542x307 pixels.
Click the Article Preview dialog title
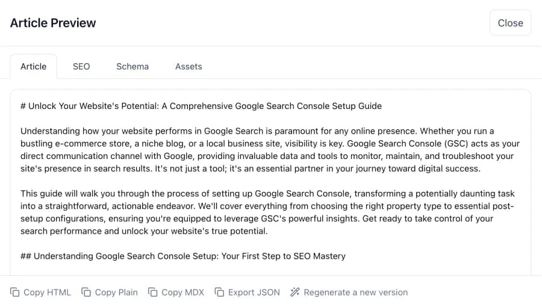click(x=53, y=23)
